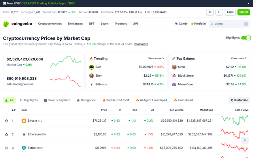Screen dimensions: 253x158
Task: Open the API nav menu
Action: click(x=135, y=24)
